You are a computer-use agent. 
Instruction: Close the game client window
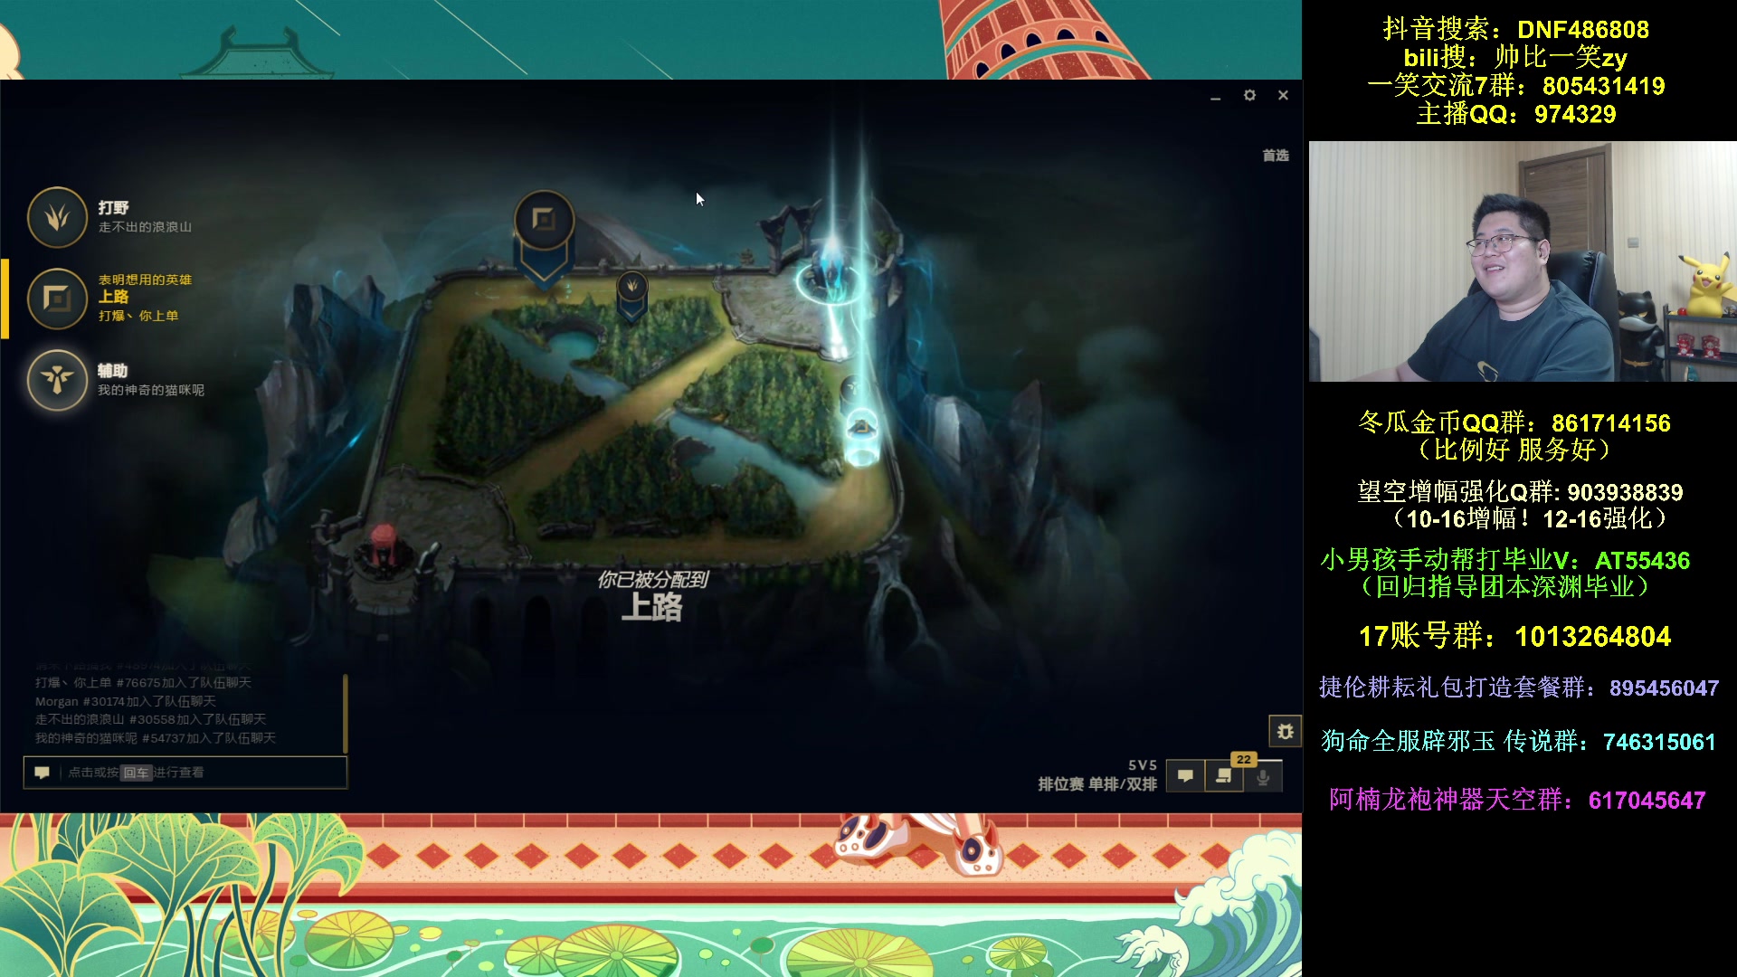click(x=1283, y=95)
